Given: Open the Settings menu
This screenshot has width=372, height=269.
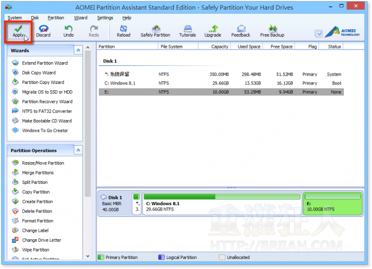Looking at the screenshot, I should (105, 18).
